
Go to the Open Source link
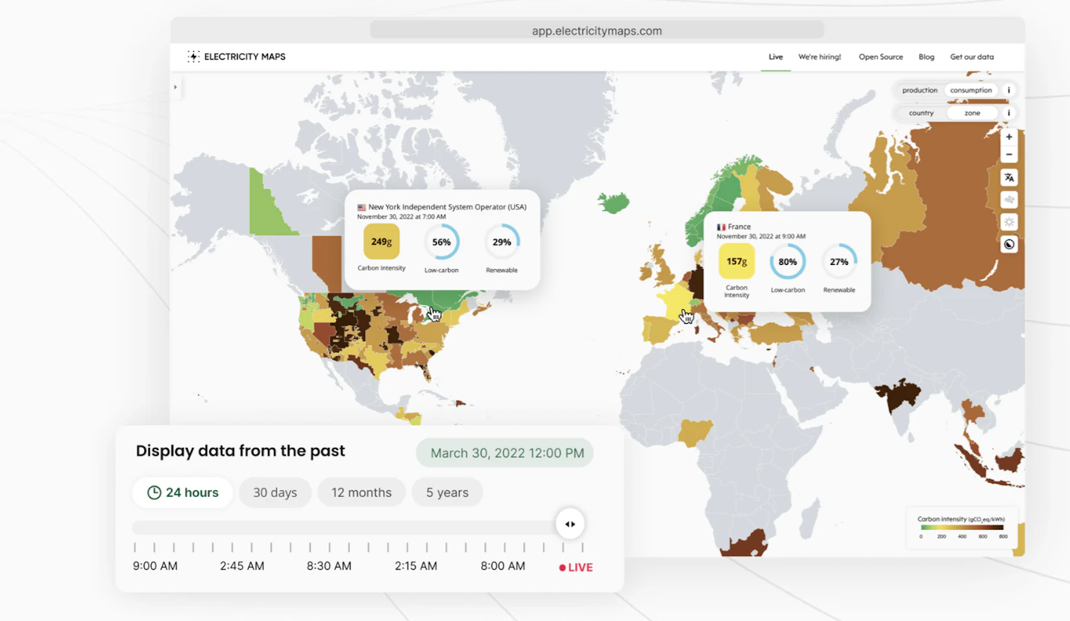881,57
